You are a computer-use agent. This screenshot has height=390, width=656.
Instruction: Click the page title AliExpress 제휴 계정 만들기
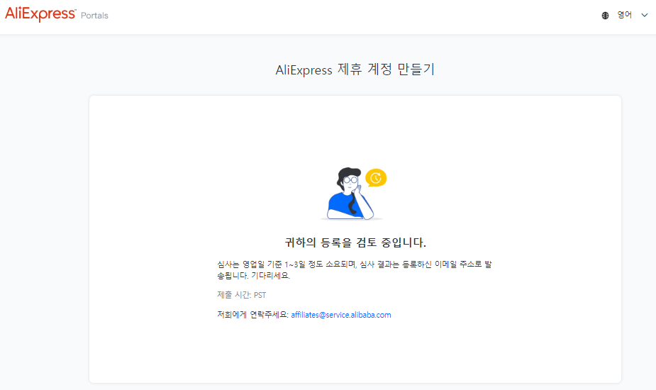(355, 69)
